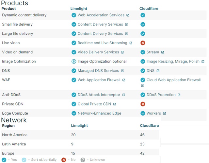This screenshot has width=209, height=163.
Task: Click external link icon next to Workers
Action: tap(164, 113)
